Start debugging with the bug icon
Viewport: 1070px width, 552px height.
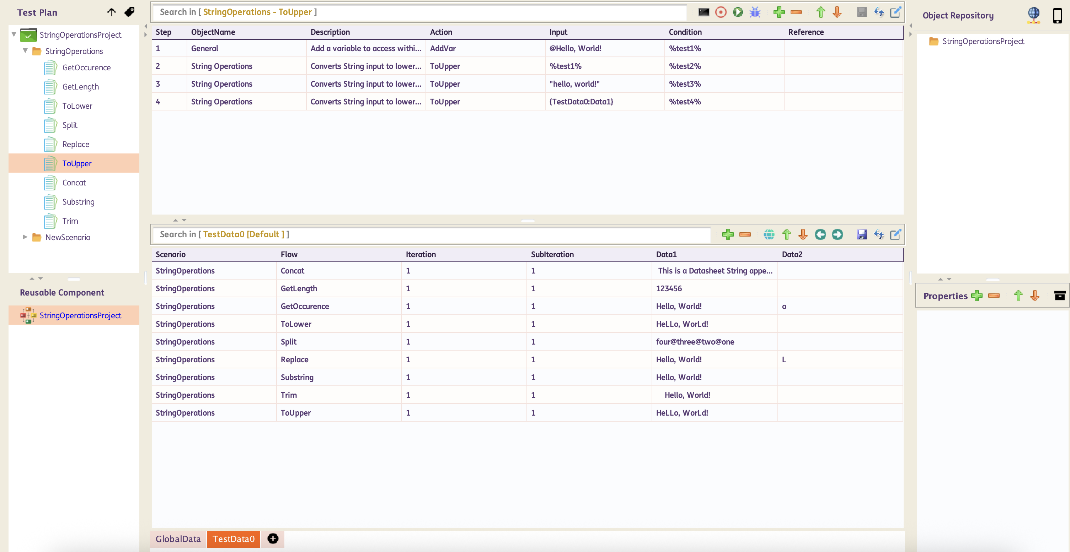(x=755, y=12)
